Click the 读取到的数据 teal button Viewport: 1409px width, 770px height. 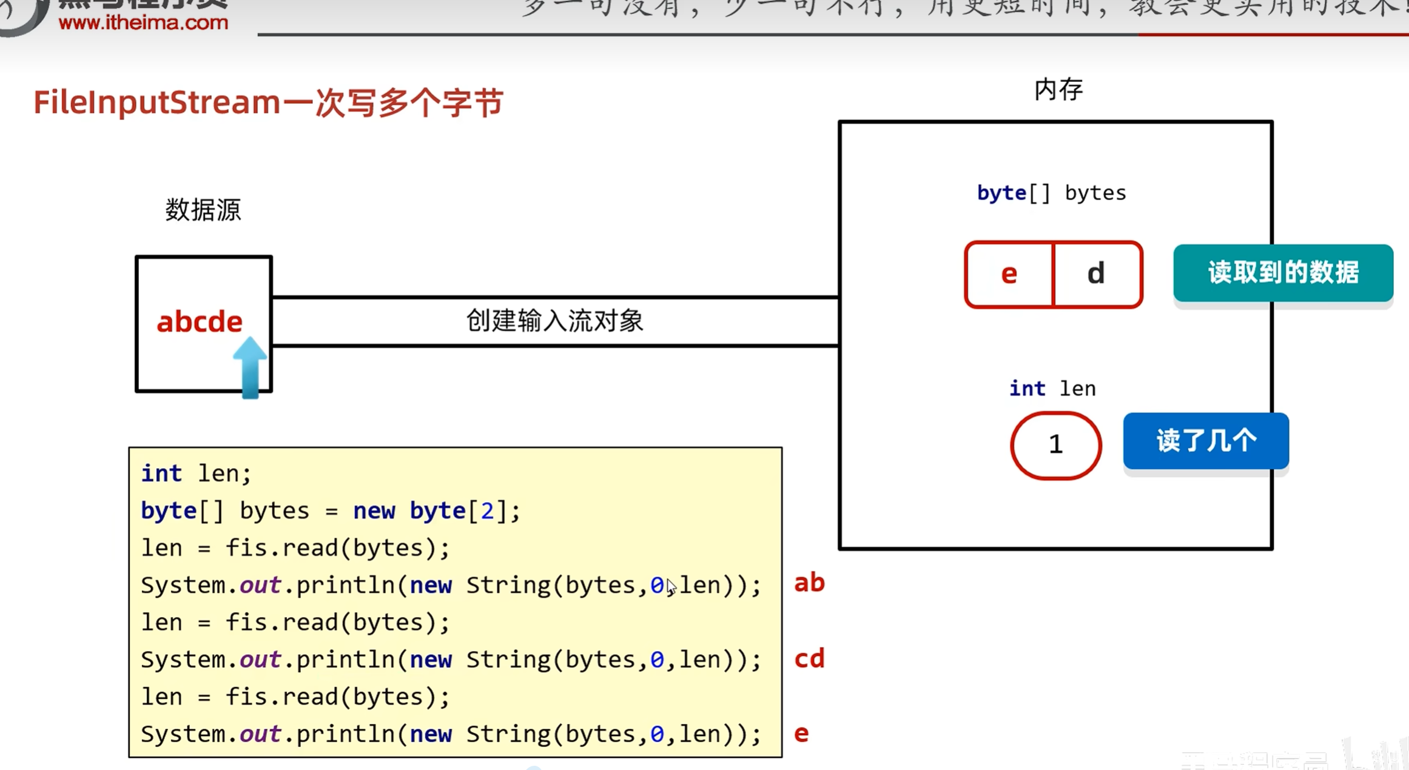pyautogui.click(x=1282, y=273)
